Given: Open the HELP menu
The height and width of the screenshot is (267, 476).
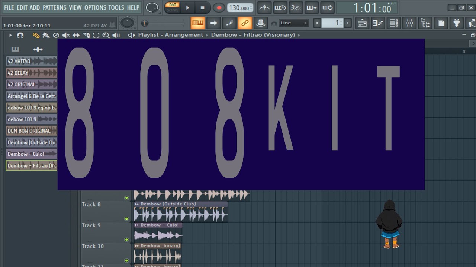Looking at the screenshot, I should (x=133, y=7).
